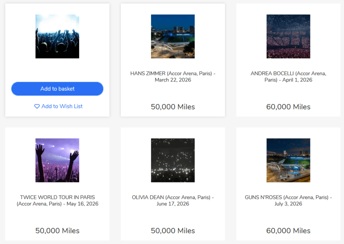The height and width of the screenshot is (244, 344).
Task: Open the TWICE World Tour purple crowd image
Action: 57,160
